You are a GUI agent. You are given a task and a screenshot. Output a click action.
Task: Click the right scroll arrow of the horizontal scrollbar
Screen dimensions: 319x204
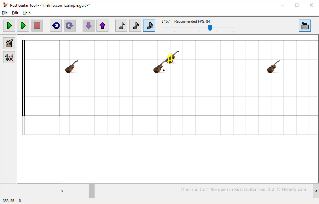pyautogui.click(x=316, y=191)
